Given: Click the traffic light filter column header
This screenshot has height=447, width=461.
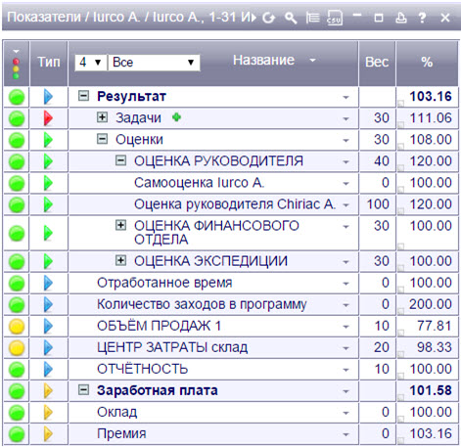Looking at the screenshot, I should click(x=16, y=65).
